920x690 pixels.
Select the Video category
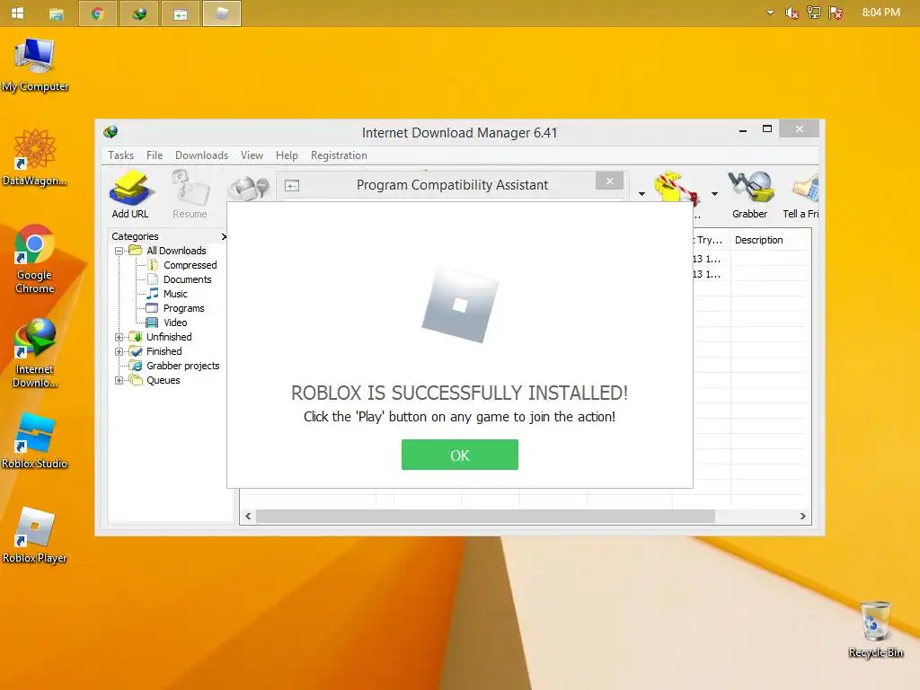(175, 323)
